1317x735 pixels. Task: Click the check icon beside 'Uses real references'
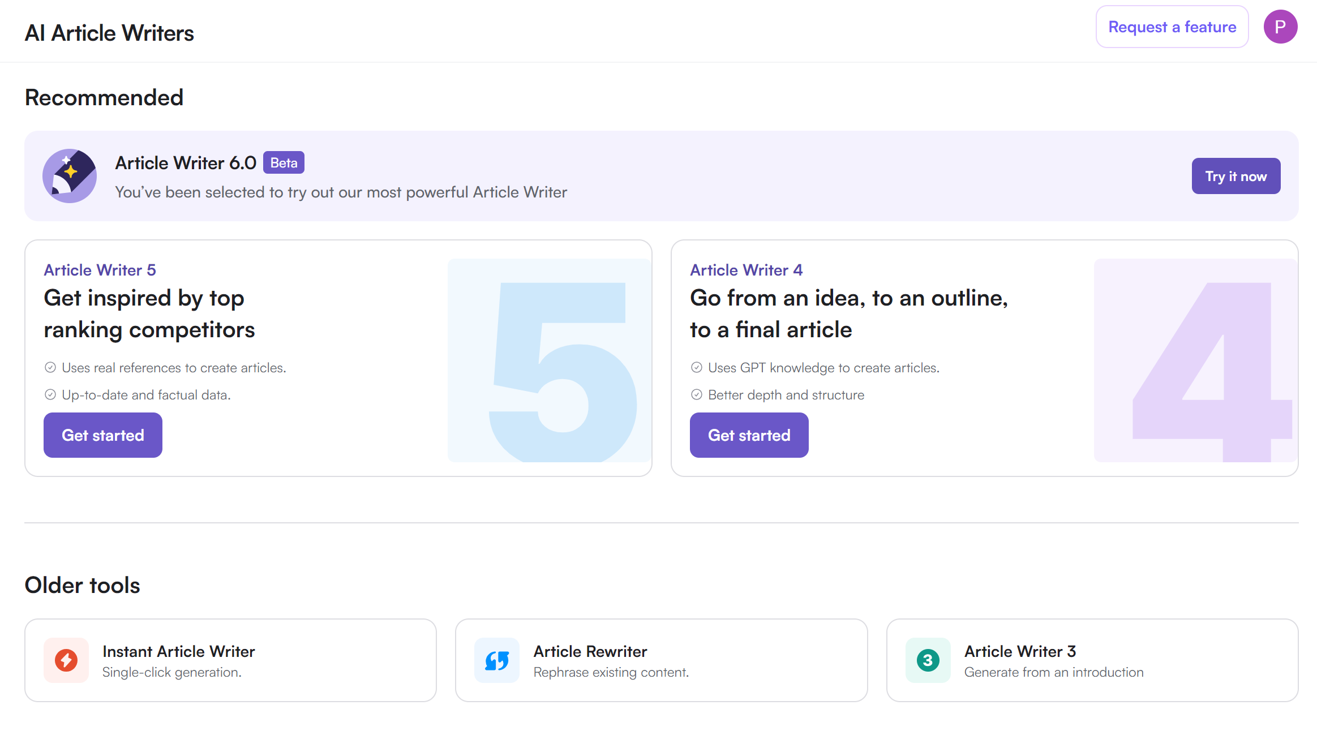pyautogui.click(x=50, y=367)
